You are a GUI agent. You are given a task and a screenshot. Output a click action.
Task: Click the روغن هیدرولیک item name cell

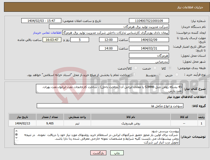pyautogui.click(x=131, y=123)
